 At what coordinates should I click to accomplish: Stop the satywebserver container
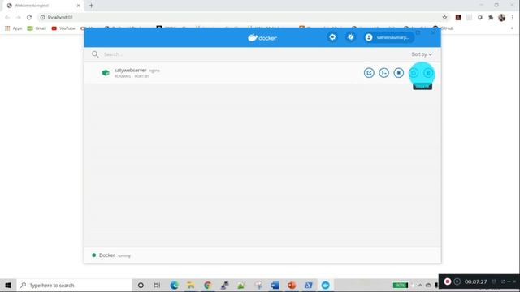coord(399,73)
